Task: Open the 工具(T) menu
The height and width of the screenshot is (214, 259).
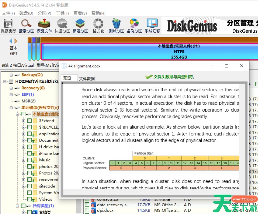Action: tap(62, 13)
